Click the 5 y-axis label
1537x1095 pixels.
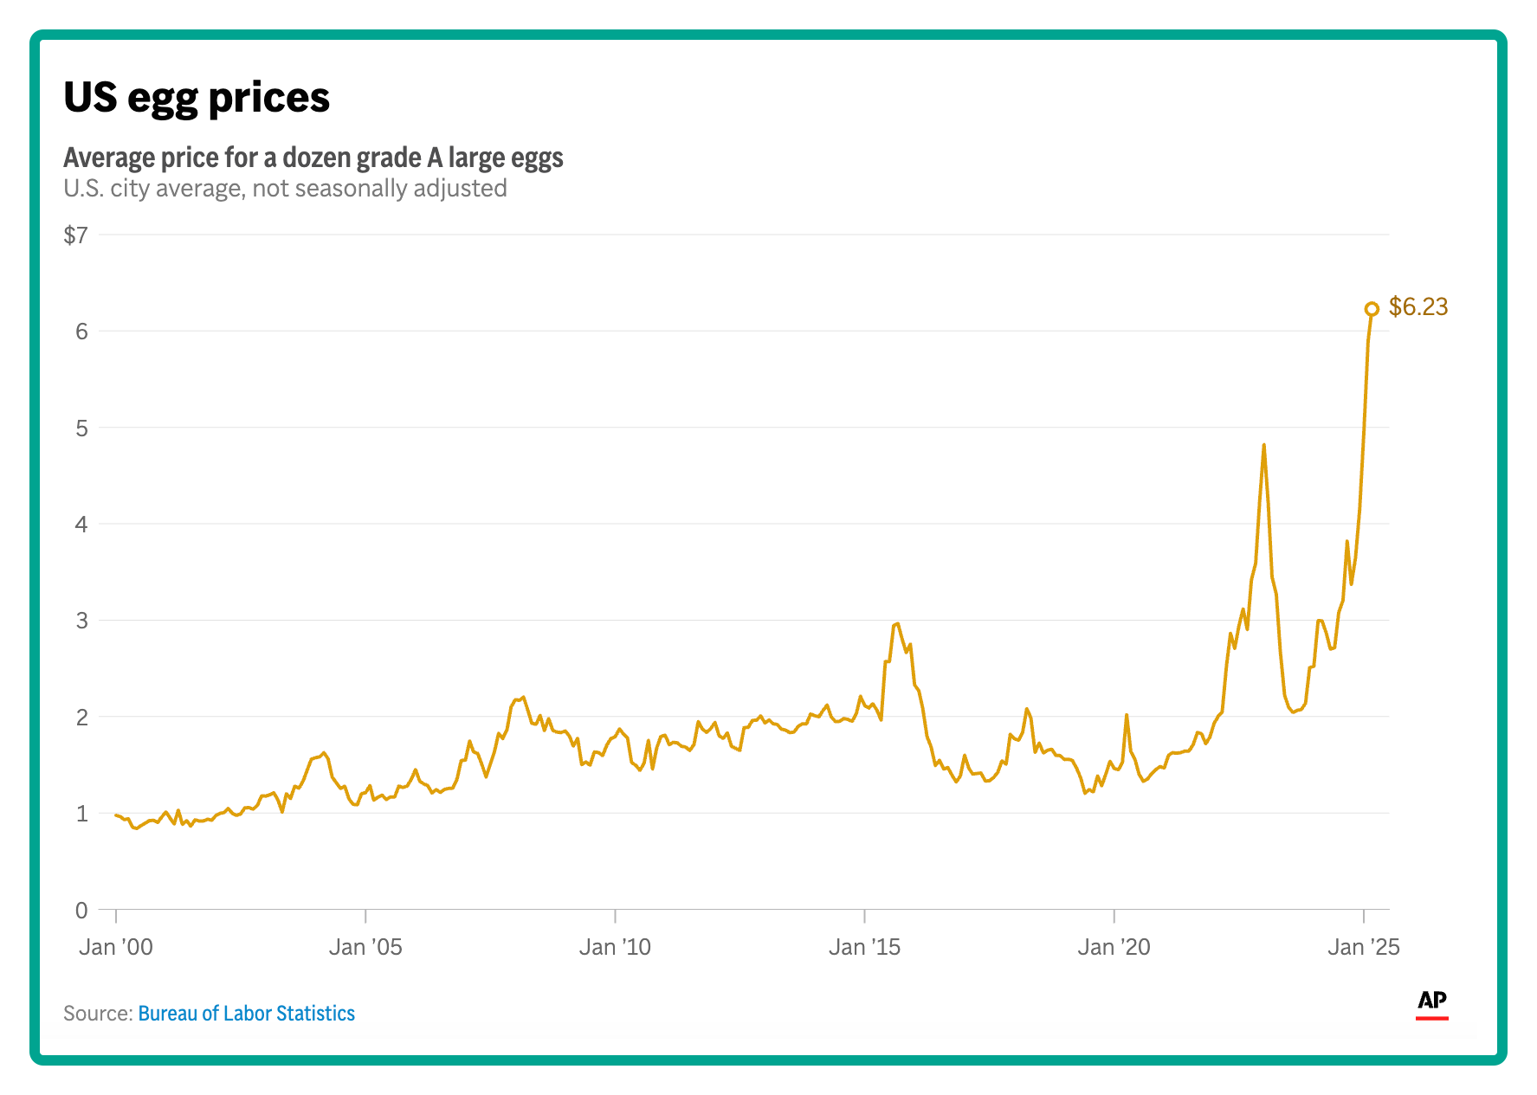pos(81,428)
